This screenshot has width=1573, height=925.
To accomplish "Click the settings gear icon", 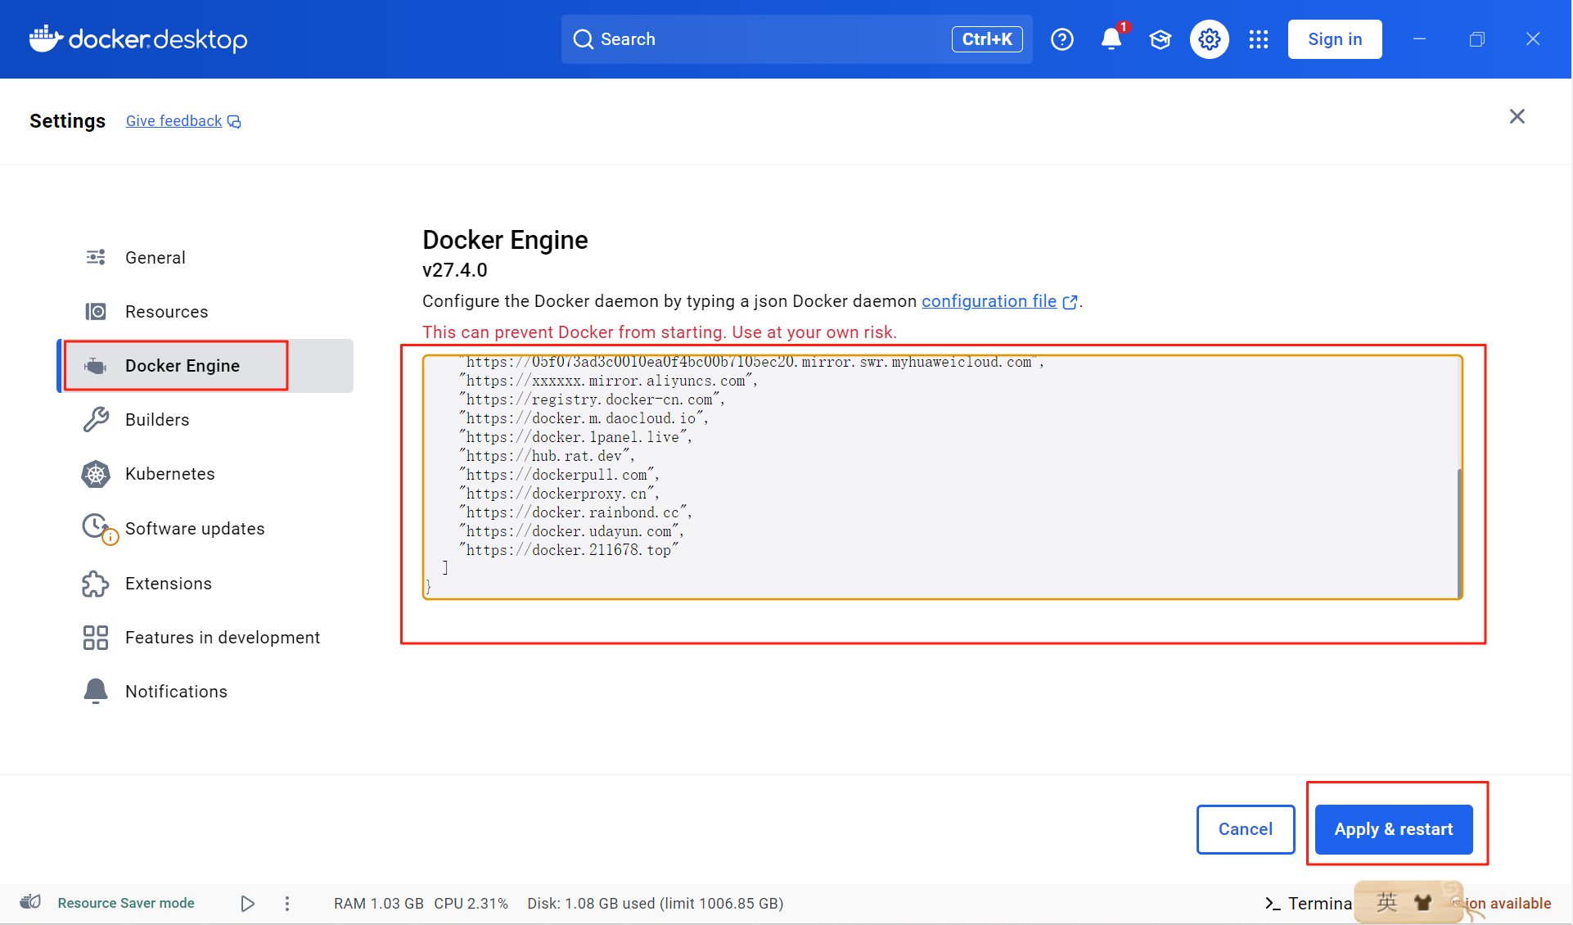I will [1209, 39].
